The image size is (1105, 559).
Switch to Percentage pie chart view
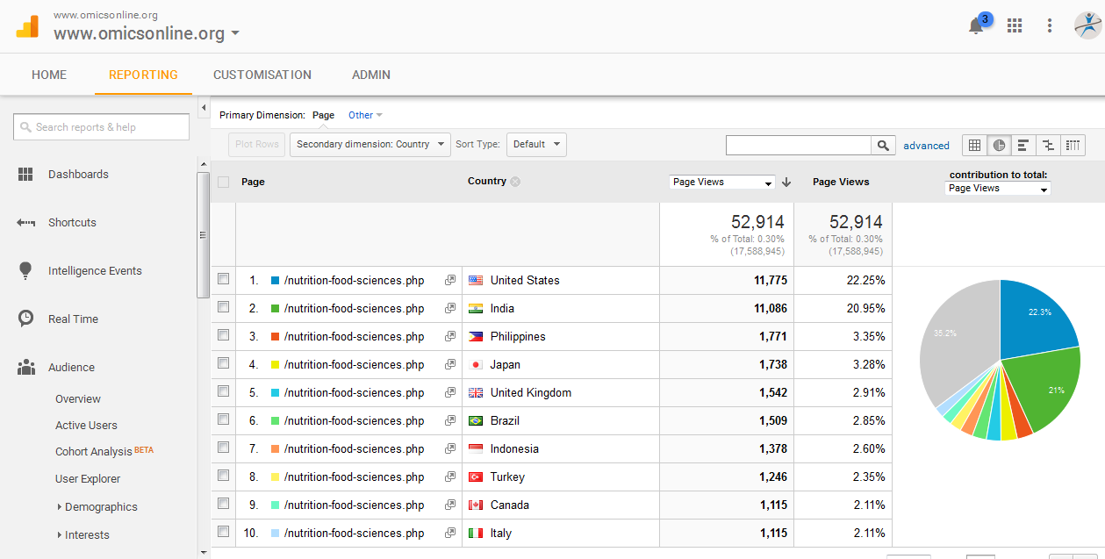pos(999,146)
